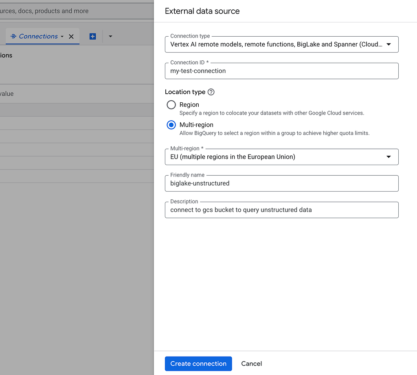
Task: Click the Description text field
Action: [282, 210]
